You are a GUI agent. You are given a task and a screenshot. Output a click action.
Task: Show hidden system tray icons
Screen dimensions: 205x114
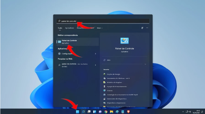click(183, 112)
